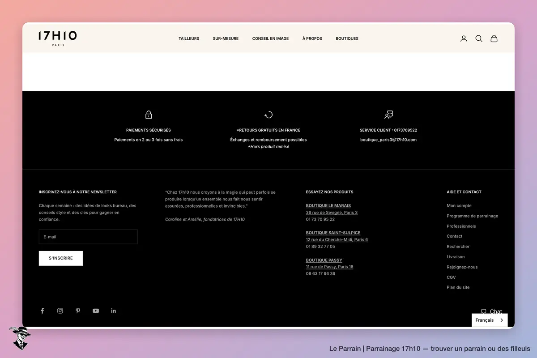
Task: Visit the YouTube channel icon
Action: 96,311
